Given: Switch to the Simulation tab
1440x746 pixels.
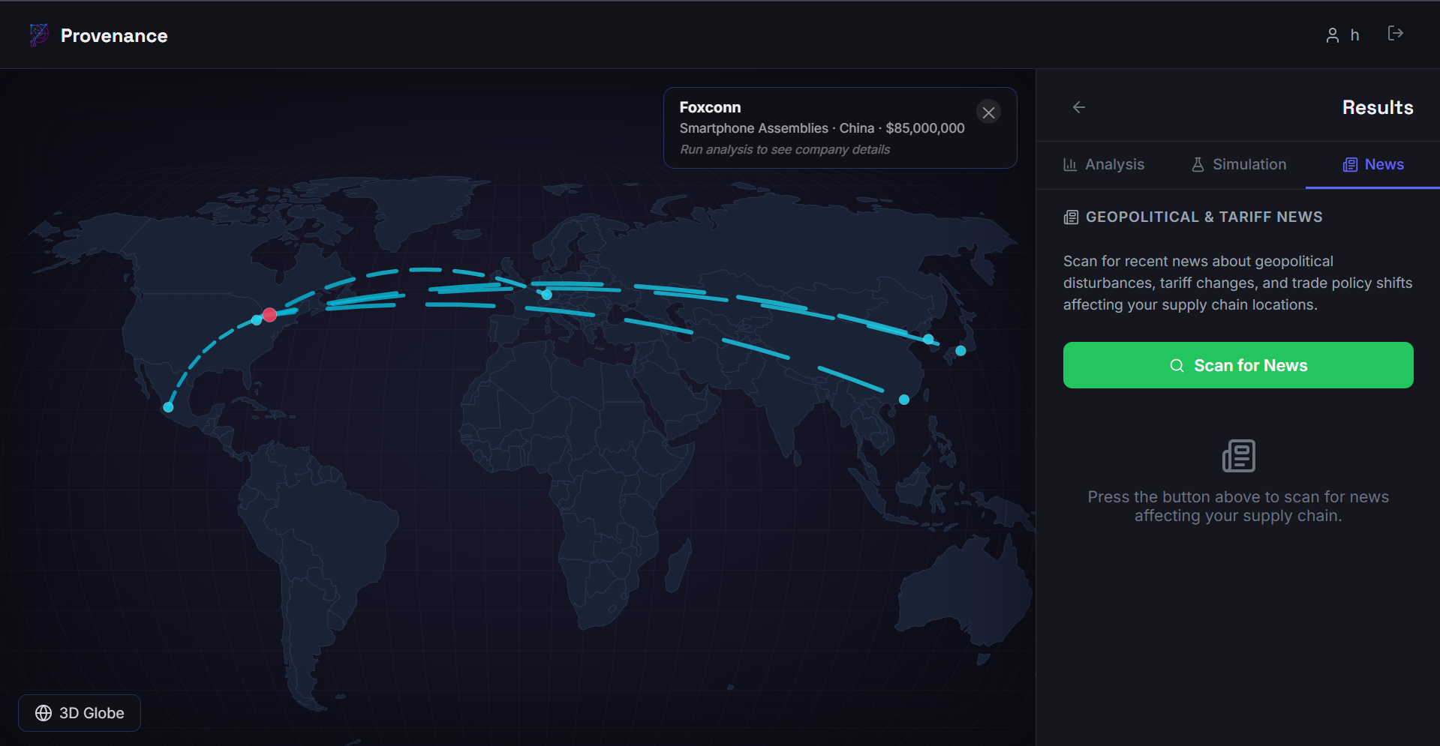Looking at the screenshot, I should [1238, 164].
